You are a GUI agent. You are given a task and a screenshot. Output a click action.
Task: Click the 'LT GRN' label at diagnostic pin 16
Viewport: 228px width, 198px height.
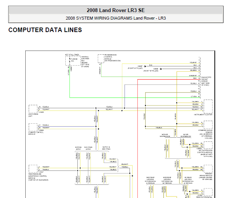[x=194, y=97]
